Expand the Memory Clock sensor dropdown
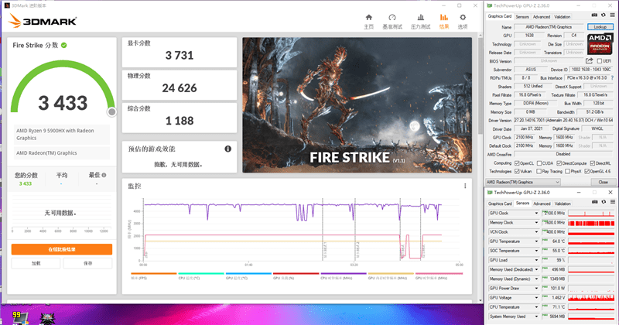 pyautogui.click(x=536, y=223)
